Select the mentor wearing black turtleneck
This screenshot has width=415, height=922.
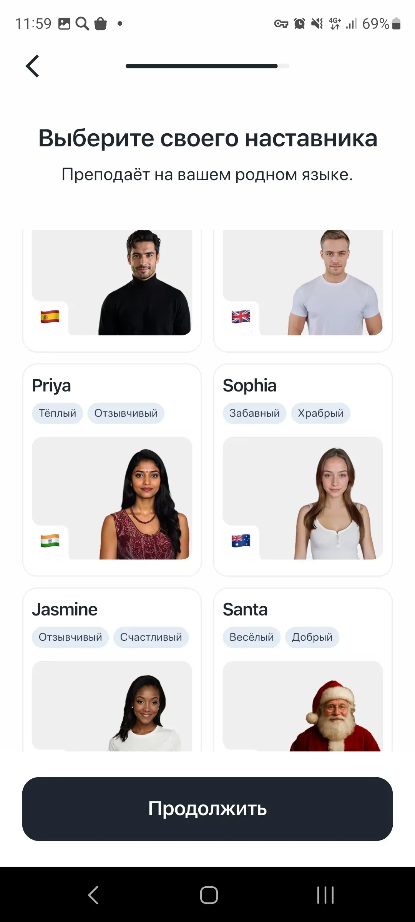click(x=112, y=290)
